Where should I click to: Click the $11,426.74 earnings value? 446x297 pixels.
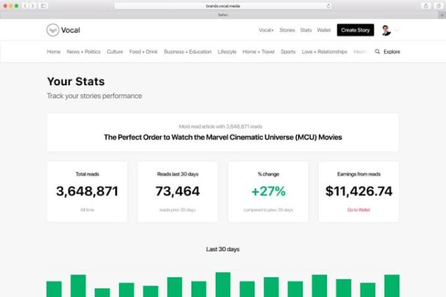point(359,191)
